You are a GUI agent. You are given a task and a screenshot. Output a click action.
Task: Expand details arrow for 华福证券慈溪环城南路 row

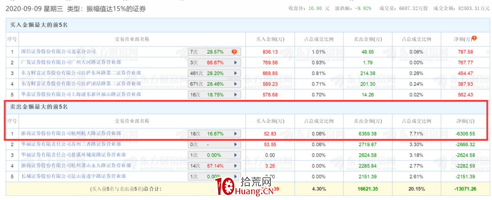[236, 155]
